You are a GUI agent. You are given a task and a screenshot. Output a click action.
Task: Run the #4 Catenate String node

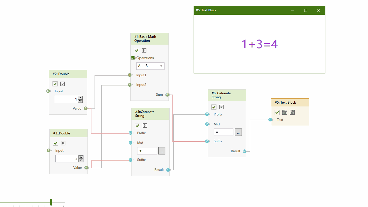[x=145, y=126]
